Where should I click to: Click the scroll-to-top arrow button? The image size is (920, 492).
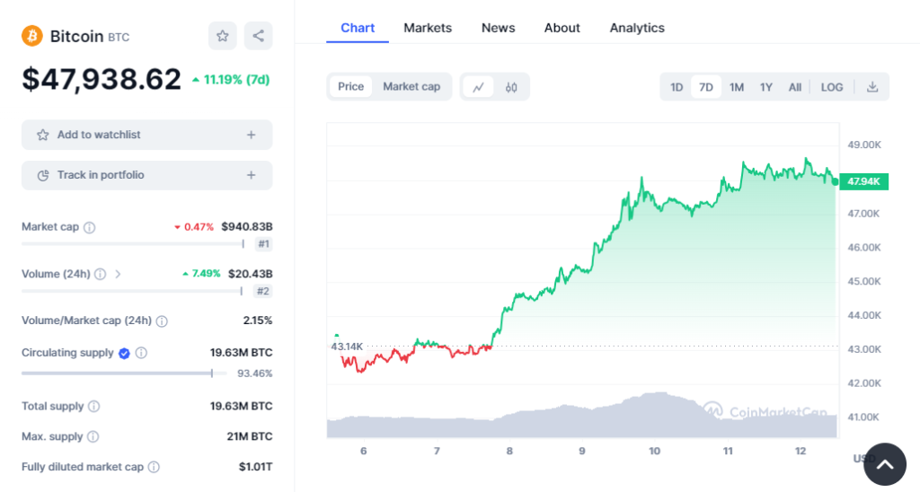pos(884,463)
